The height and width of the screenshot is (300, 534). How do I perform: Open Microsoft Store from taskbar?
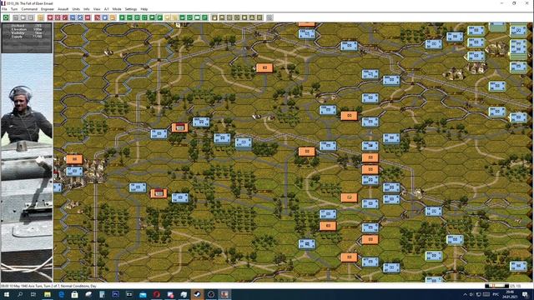pos(74,294)
